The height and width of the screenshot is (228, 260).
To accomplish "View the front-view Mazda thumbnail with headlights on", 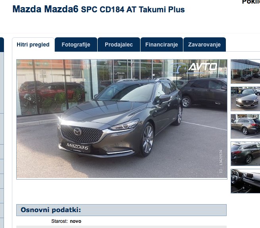I will (245, 99).
